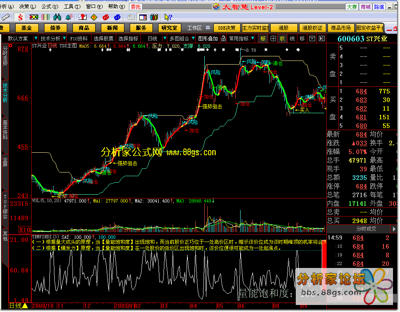Screen dimensions: 400x312
Task: Toggle the X10 volume scale label
Action: pyautogui.click(x=25, y=230)
